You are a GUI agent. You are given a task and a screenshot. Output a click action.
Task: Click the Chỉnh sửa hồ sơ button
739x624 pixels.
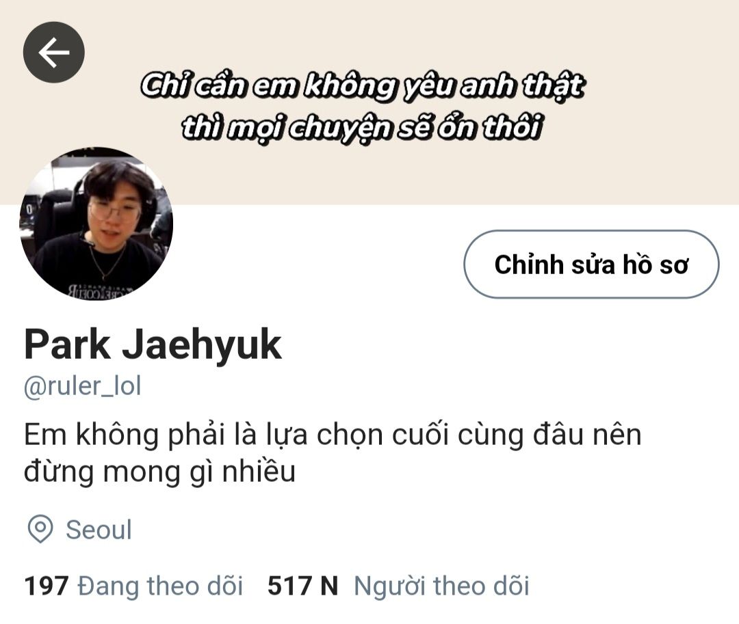(x=591, y=264)
